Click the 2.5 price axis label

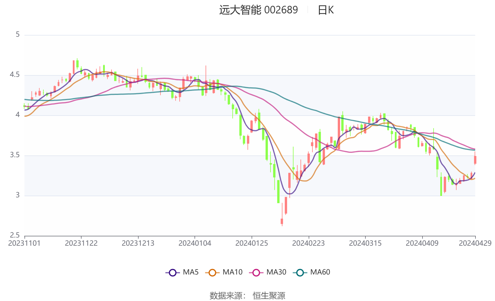coord(15,235)
